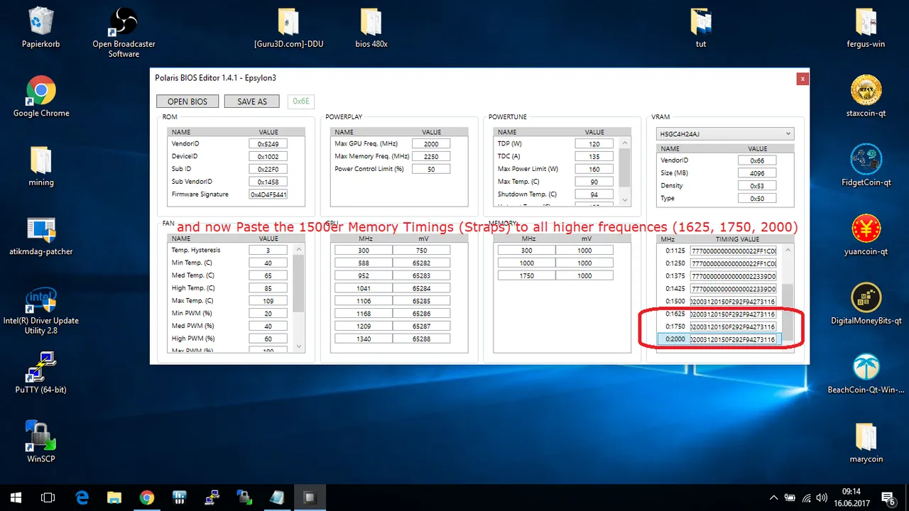Edit the TDC (A) value 135
The height and width of the screenshot is (511, 909).
pos(594,156)
